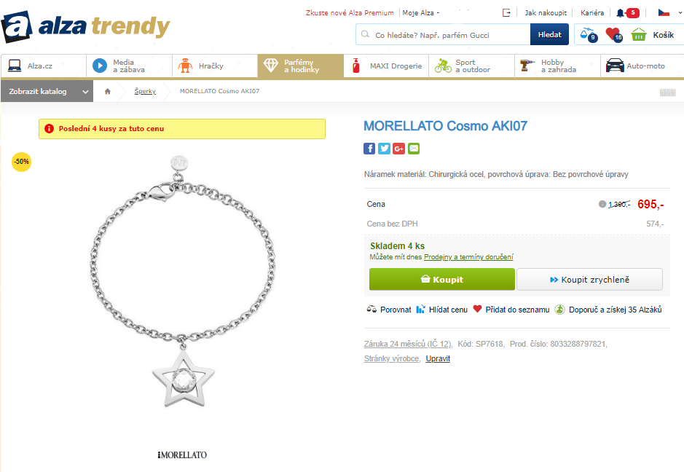Open favorites heart icon with 18 badge

(x=613, y=34)
